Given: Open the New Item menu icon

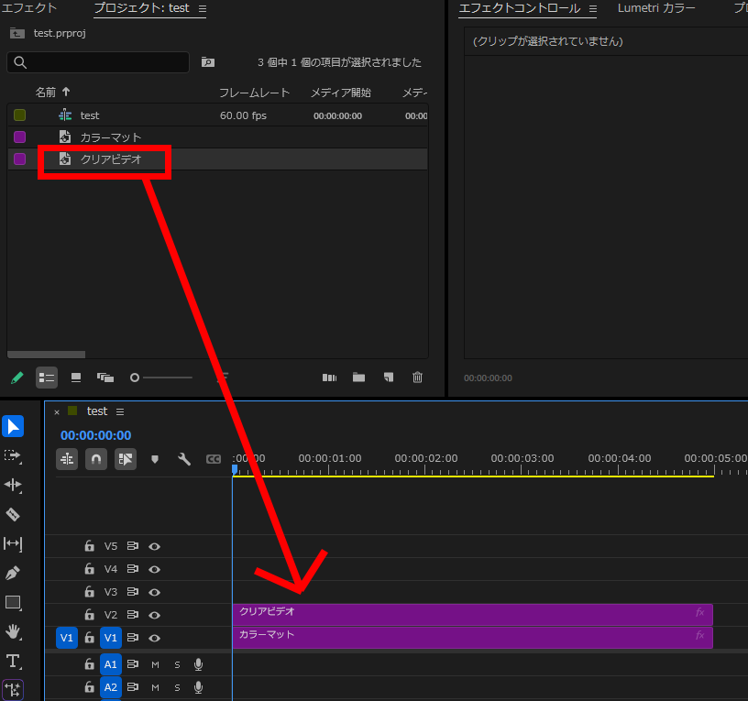Looking at the screenshot, I should click(389, 378).
